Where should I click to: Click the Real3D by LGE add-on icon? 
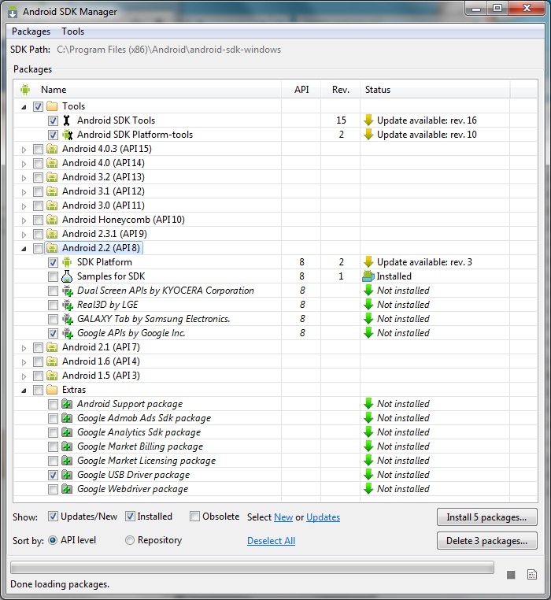(68, 305)
